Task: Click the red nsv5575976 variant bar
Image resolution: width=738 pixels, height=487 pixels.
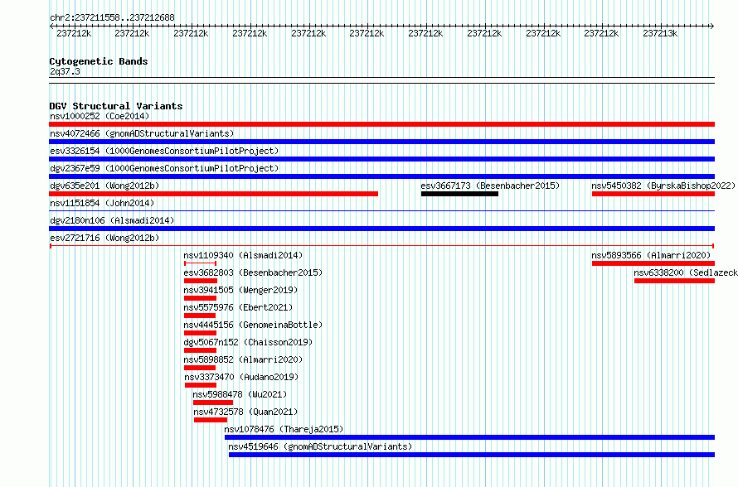Action: (200, 316)
